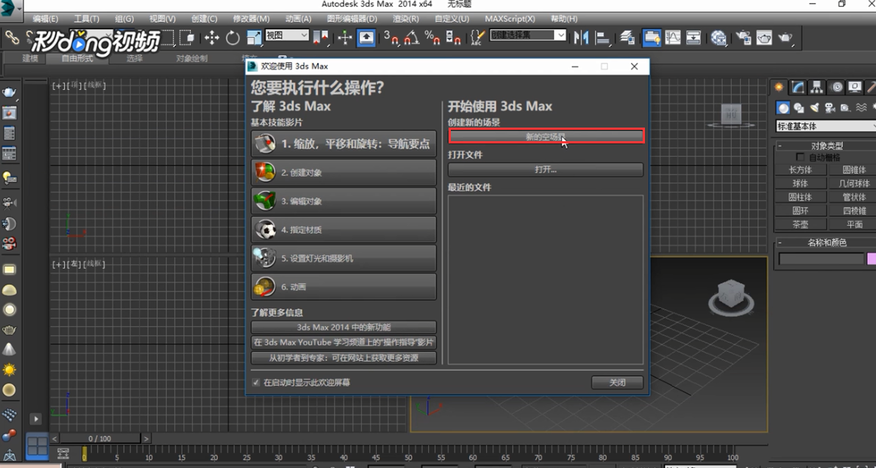Viewport: 876px width, 468px height.
Task: Open the Schematic View icon
Action: (x=693, y=38)
